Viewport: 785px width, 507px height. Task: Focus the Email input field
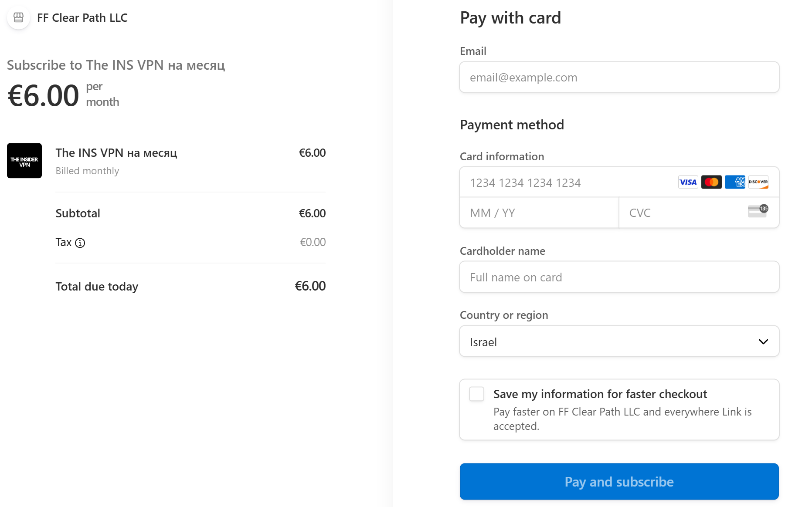point(619,78)
